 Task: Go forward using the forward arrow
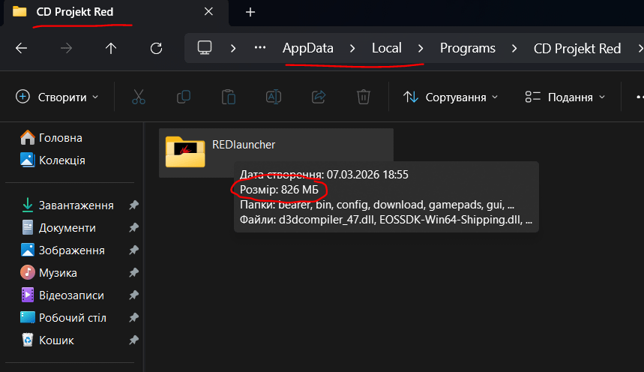(66, 49)
